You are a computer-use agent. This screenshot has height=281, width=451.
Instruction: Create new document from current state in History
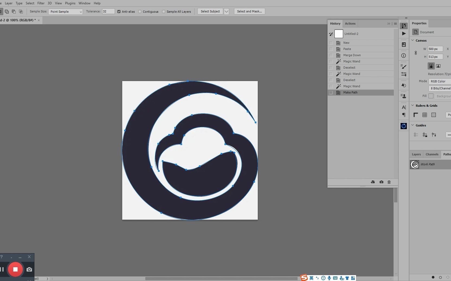[373, 182]
